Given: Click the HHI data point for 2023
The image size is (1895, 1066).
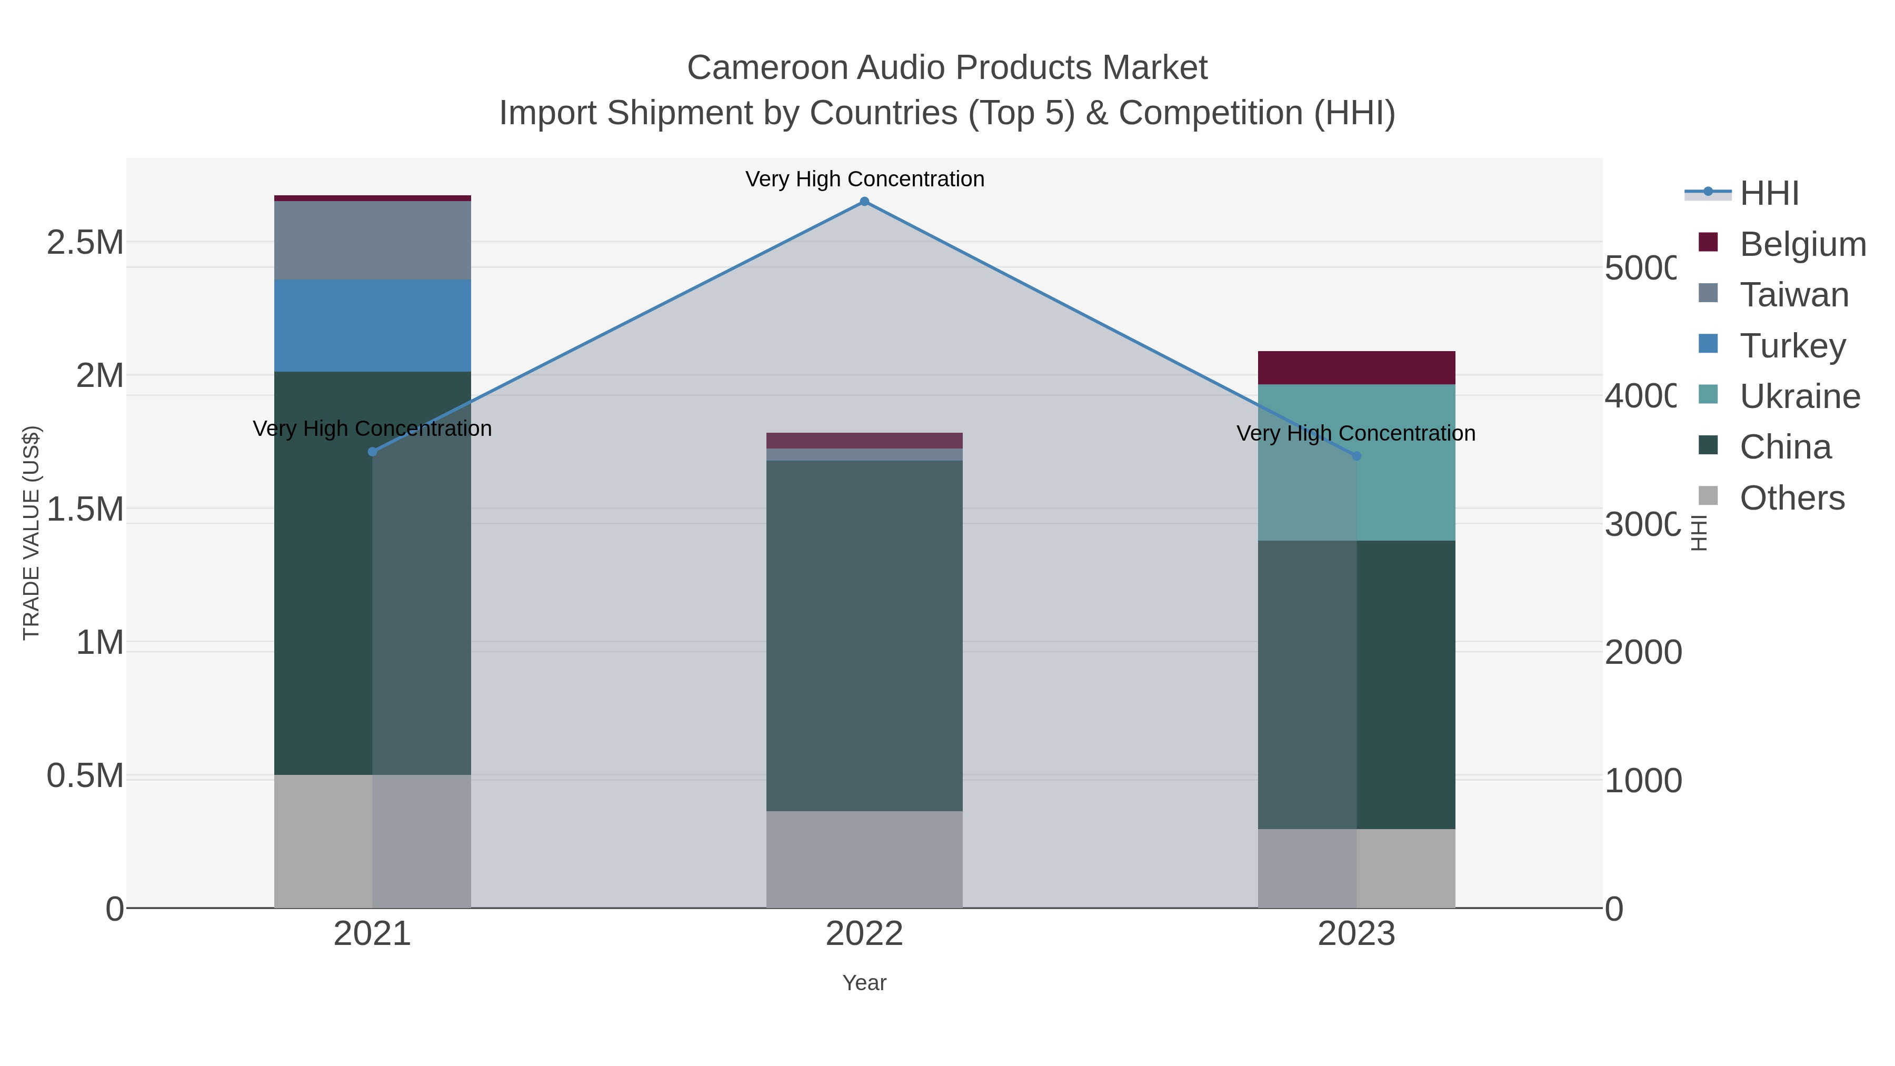Looking at the screenshot, I should (1357, 456).
